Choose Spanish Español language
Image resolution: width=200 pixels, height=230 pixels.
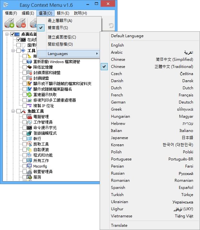(x=150, y=188)
